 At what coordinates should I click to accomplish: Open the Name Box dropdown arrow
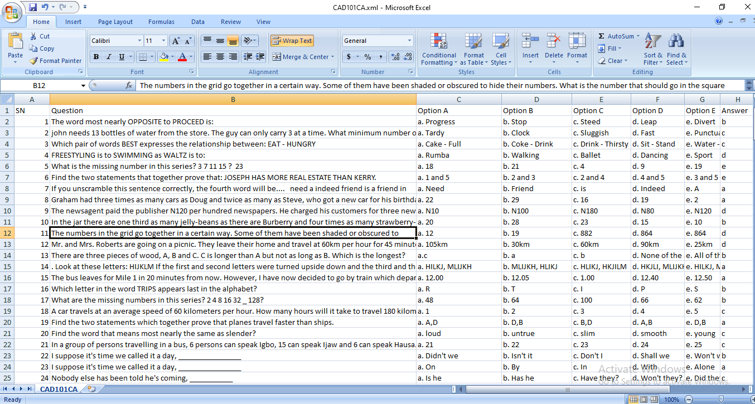click(83, 85)
